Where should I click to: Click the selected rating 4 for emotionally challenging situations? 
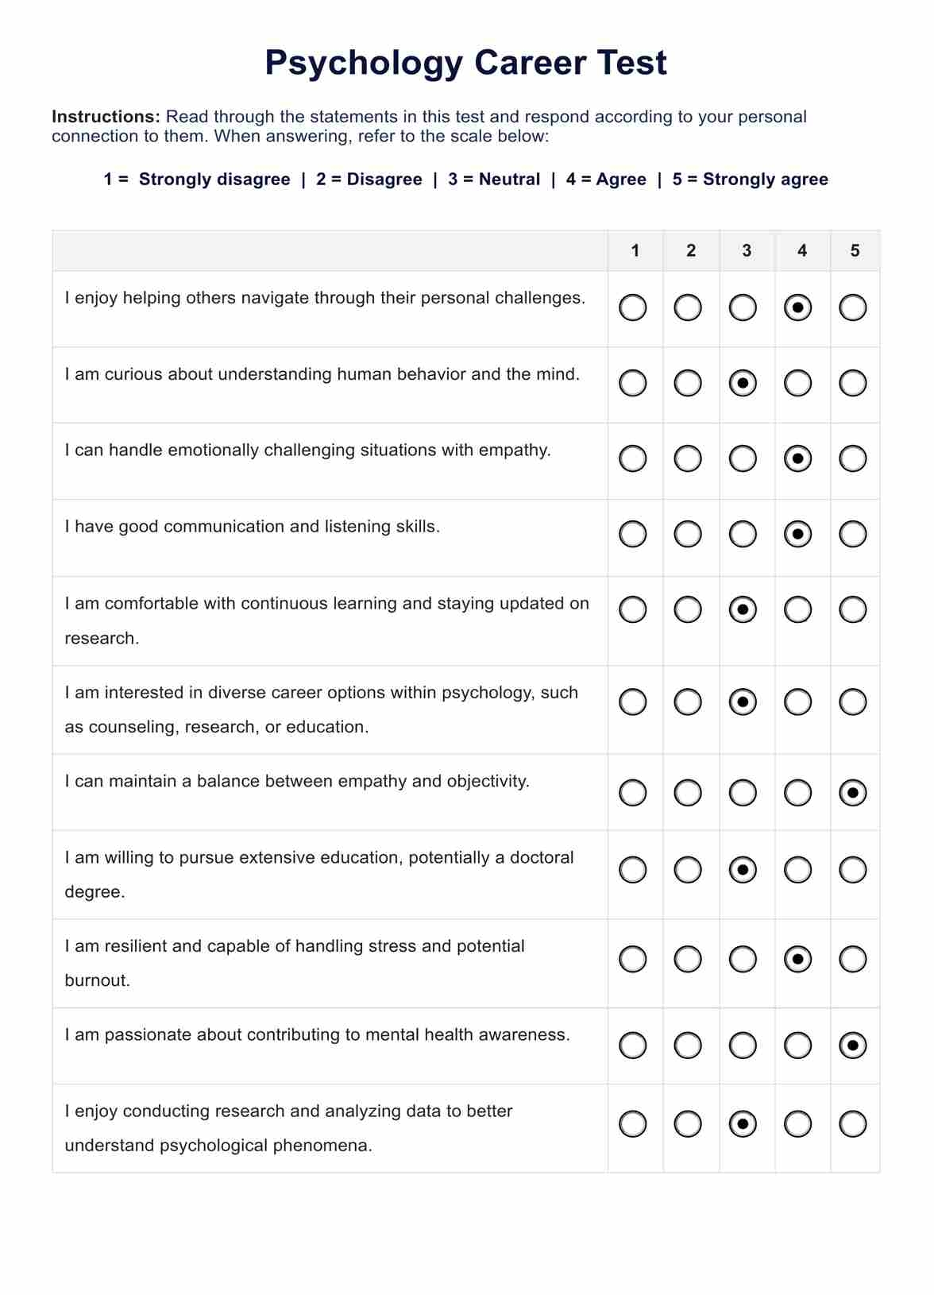[797, 458]
